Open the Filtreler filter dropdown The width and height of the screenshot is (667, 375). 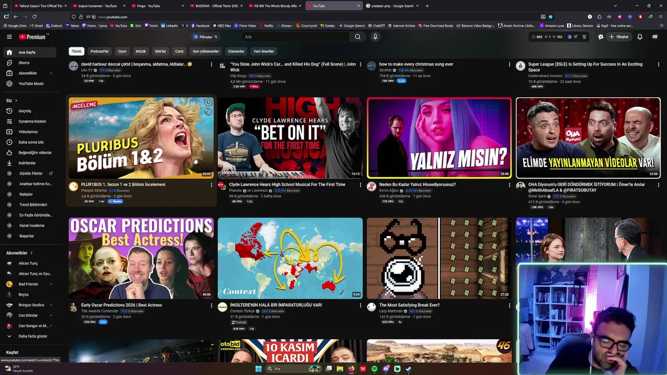pos(205,37)
